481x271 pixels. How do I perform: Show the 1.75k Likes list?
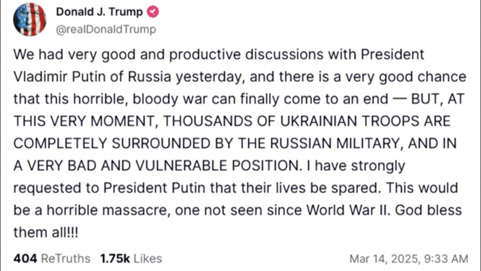point(131,258)
